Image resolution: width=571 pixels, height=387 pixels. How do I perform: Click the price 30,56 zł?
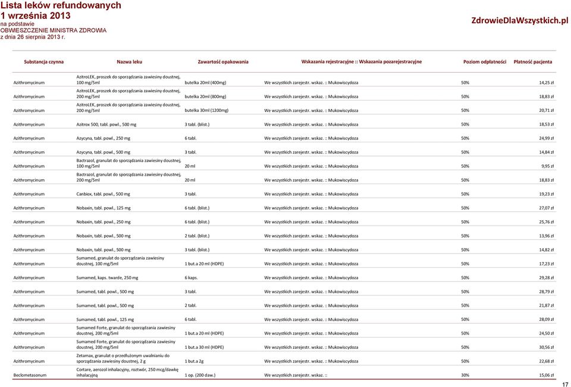click(546, 347)
